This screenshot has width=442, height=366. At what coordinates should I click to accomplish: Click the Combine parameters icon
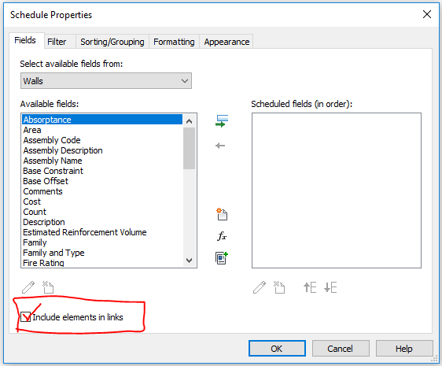(x=222, y=257)
